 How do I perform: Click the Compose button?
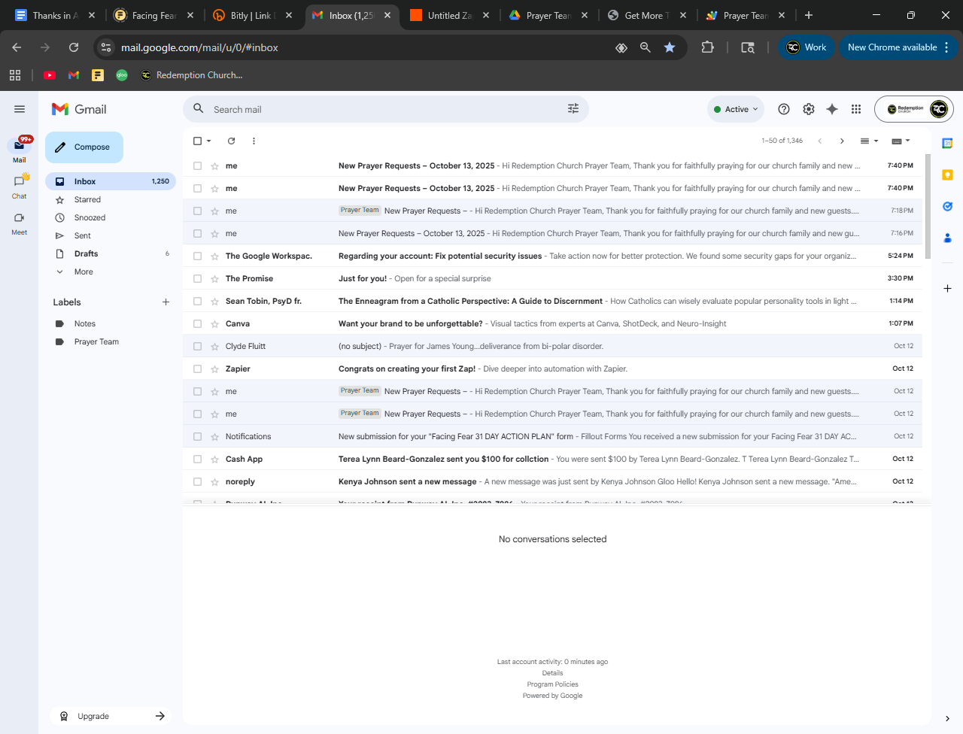84,147
